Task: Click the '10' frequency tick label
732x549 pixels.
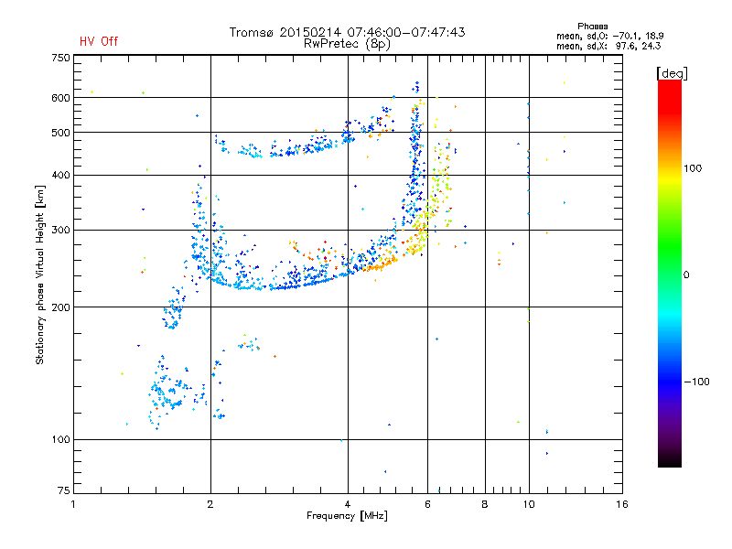Action: pyautogui.click(x=529, y=504)
